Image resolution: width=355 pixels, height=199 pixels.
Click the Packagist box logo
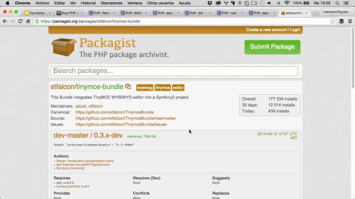pyautogui.click(x=64, y=47)
